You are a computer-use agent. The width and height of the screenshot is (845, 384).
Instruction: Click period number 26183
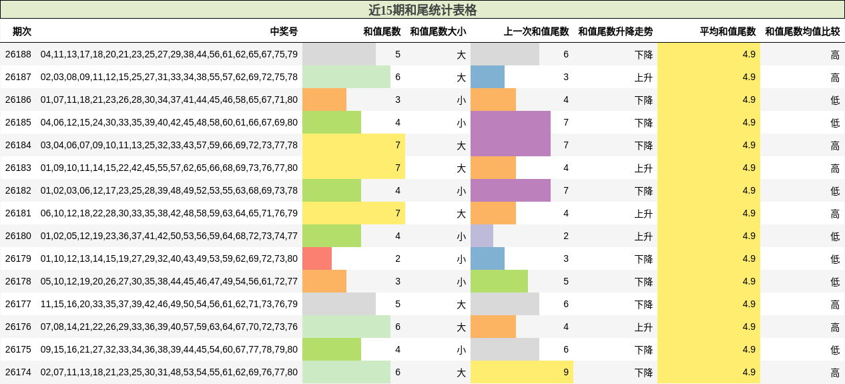coord(18,168)
